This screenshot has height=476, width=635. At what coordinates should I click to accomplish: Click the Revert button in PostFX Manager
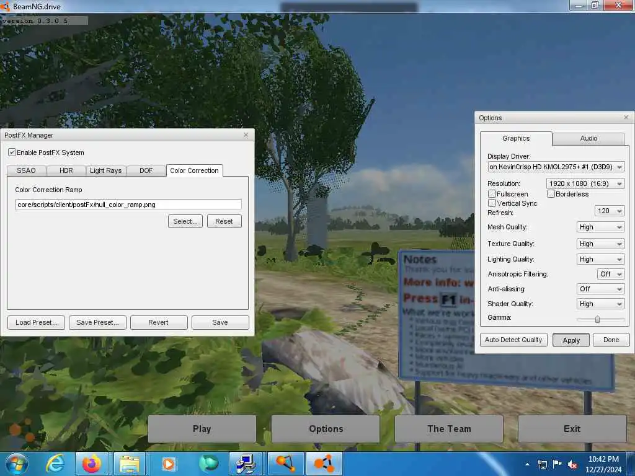(158, 322)
